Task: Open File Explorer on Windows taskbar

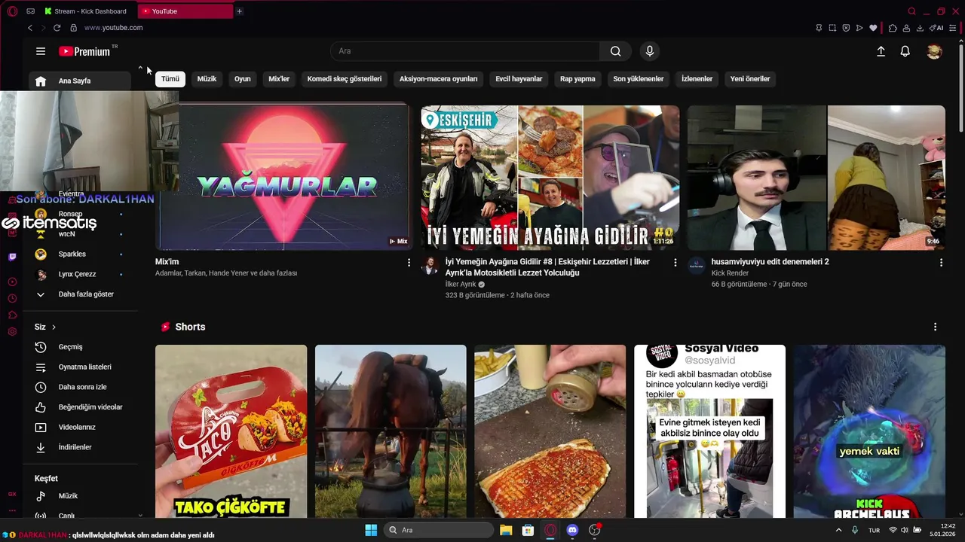Action: [506, 530]
